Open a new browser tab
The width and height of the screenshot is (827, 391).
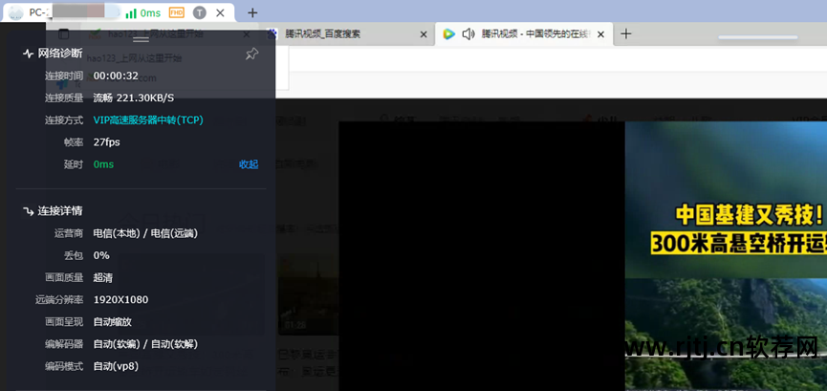pos(626,33)
